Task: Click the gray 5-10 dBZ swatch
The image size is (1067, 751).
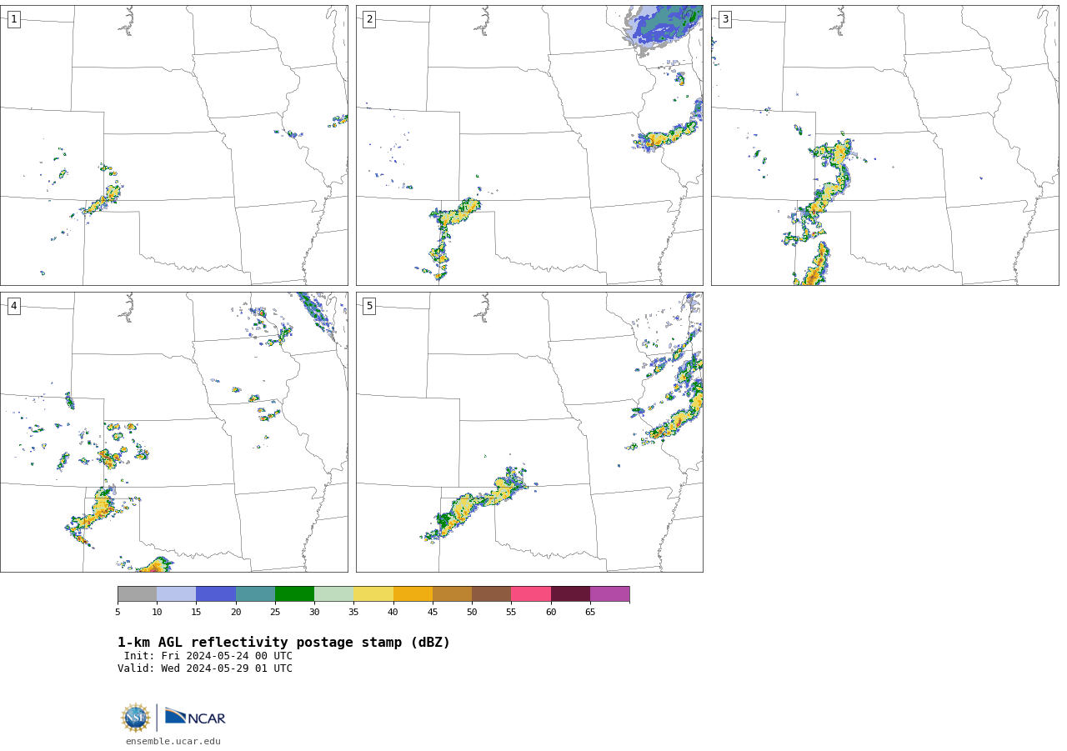Action: pyautogui.click(x=137, y=593)
